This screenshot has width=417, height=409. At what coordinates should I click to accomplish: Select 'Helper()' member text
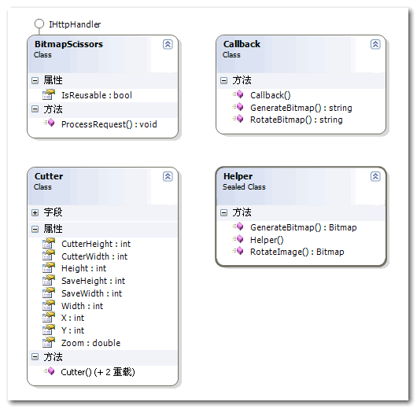point(267,240)
